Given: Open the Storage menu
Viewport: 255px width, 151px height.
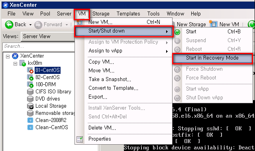Looking at the screenshot, I should [101, 14].
